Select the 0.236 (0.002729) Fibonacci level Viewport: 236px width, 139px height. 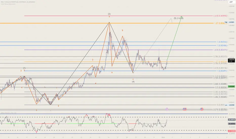[x=220, y=94]
